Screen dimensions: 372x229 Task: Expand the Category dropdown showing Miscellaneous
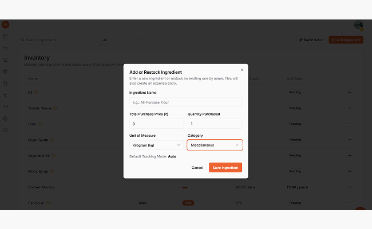pyautogui.click(x=215, y=145)
